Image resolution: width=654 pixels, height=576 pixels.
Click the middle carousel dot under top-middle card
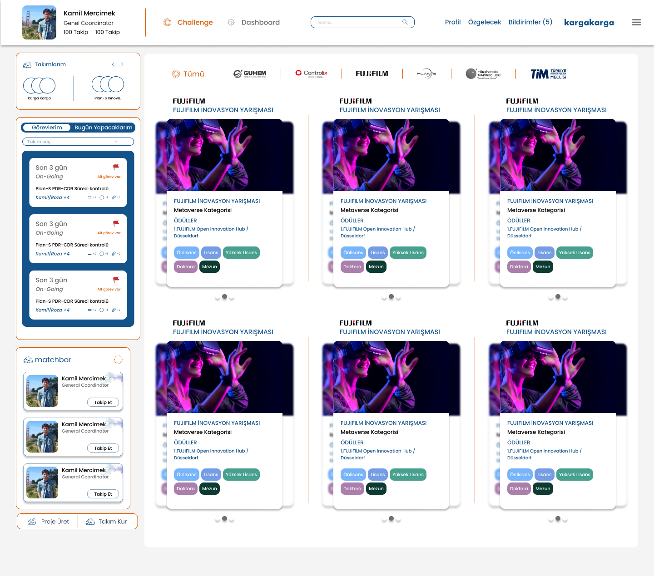click(391, 296)
